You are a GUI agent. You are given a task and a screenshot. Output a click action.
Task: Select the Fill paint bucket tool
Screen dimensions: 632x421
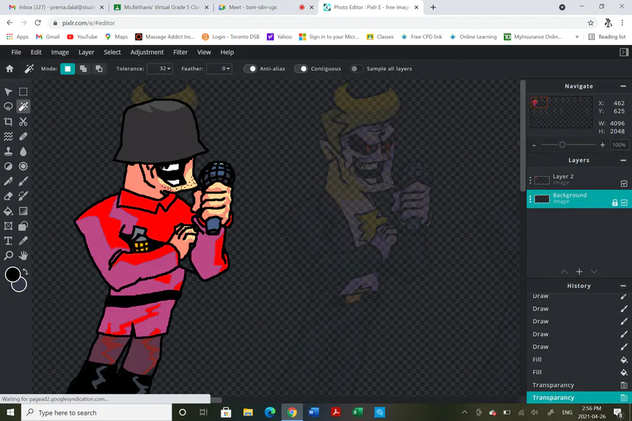[8, 211]
